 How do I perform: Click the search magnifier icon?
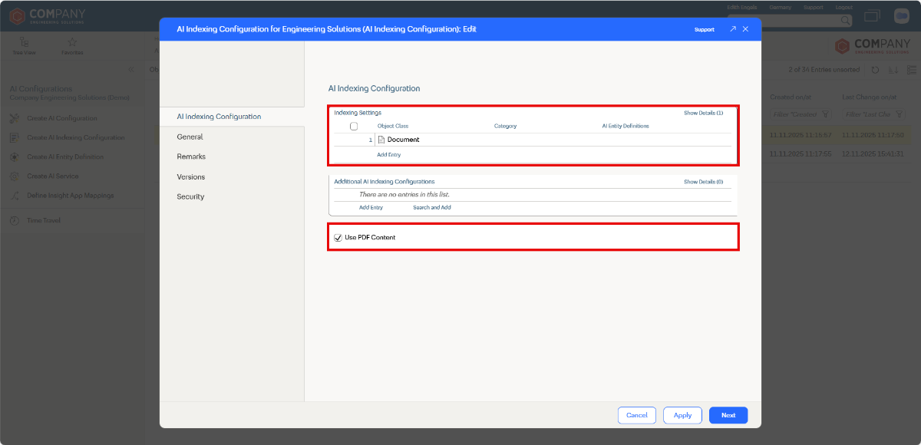coord(845,21)
